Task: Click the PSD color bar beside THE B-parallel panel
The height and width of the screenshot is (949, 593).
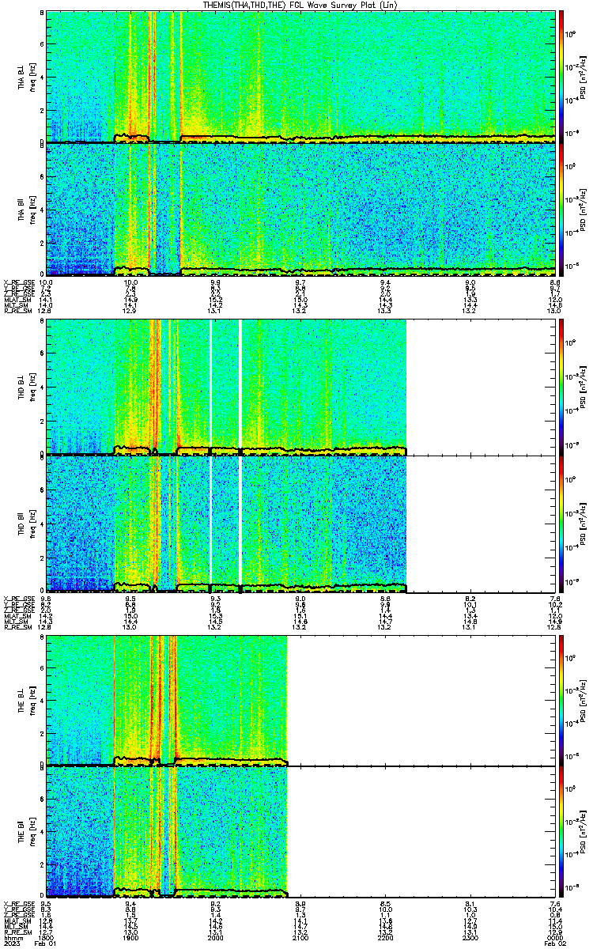Action: pyautogui.click(x=562, y=830)
